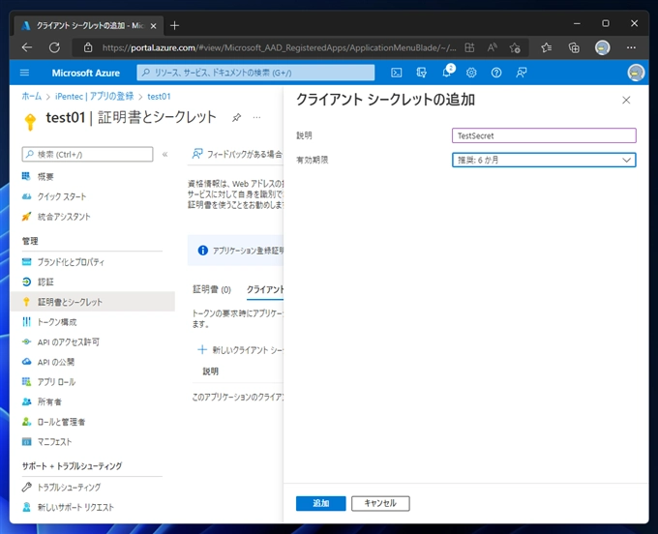
Task: Click the 説明 text field
Action: (544, 136)
